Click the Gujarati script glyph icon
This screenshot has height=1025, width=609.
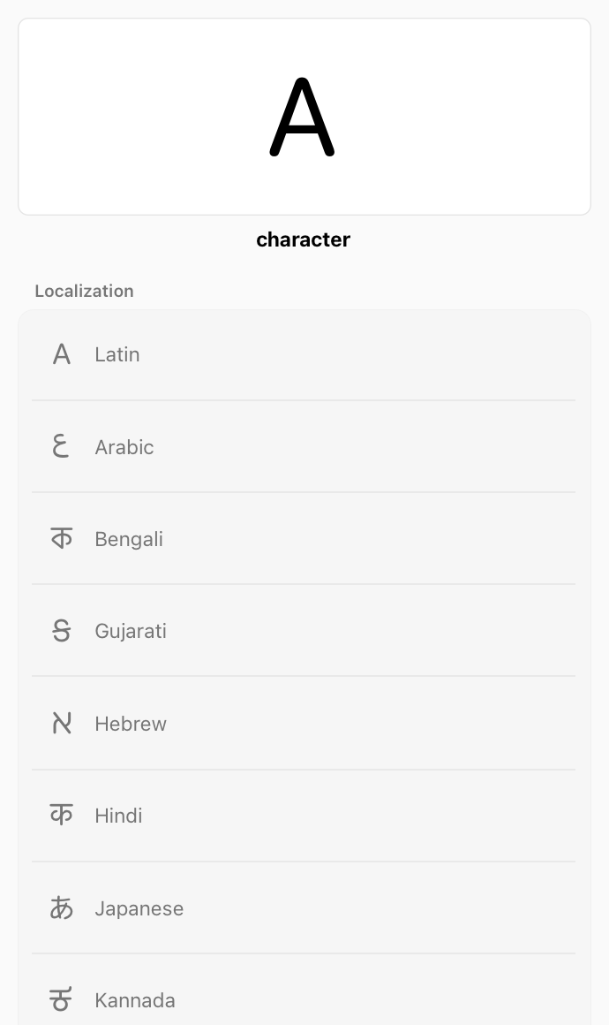[61, 630]
